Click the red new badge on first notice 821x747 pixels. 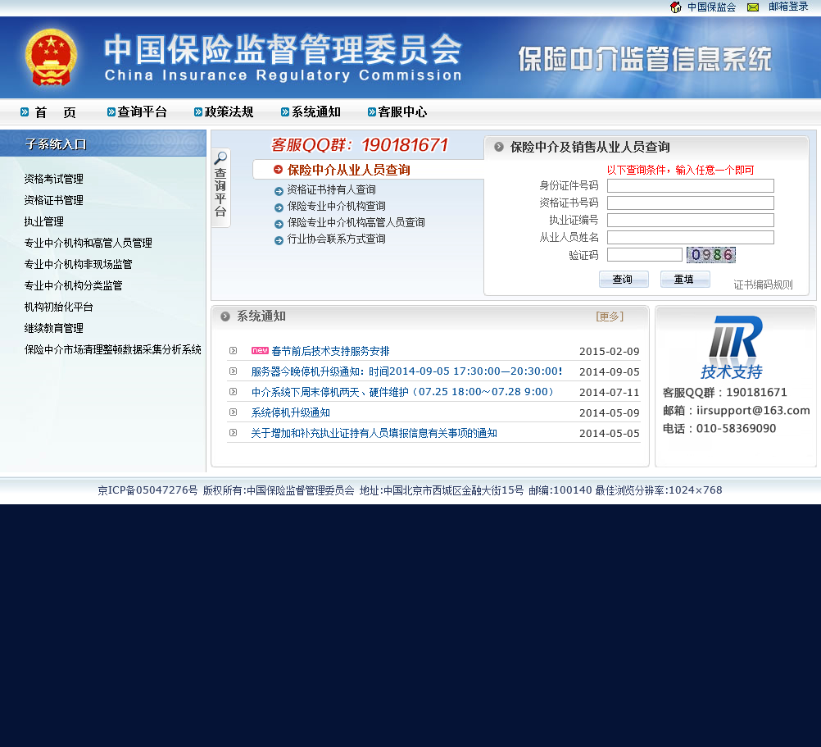[x=260, y=350]
